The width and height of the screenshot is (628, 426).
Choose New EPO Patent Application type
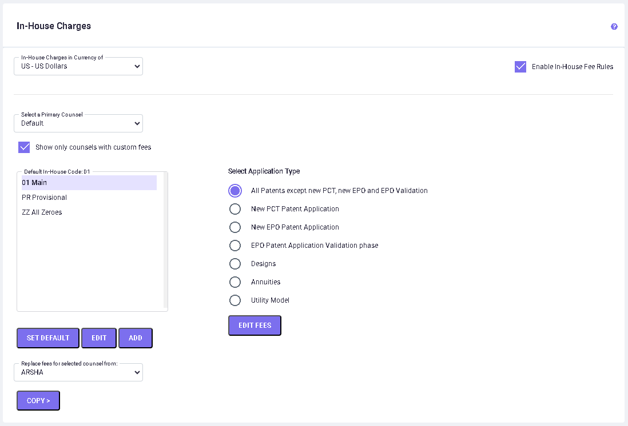pos(235,227)
